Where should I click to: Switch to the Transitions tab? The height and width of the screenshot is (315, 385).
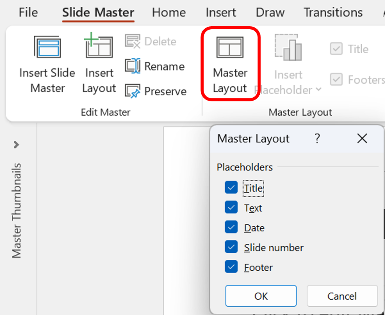pyautogui.click(x=332, y=12)
